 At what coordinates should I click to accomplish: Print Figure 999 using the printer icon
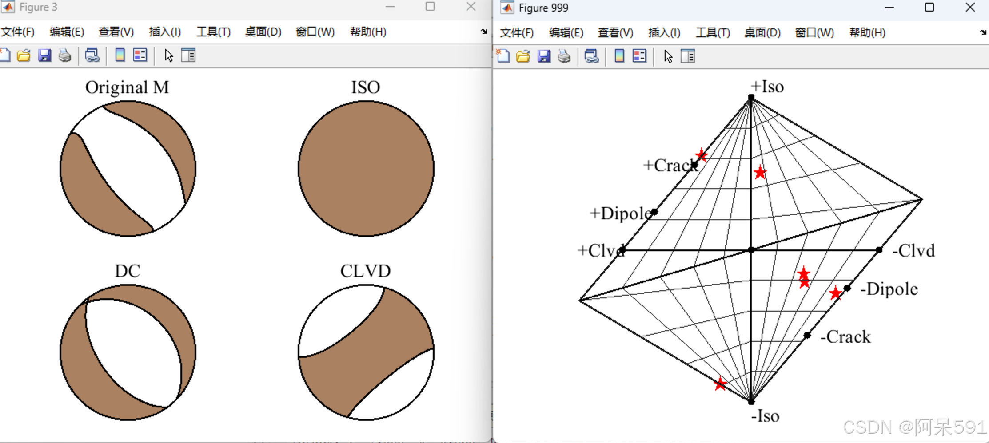click(564, 56)
